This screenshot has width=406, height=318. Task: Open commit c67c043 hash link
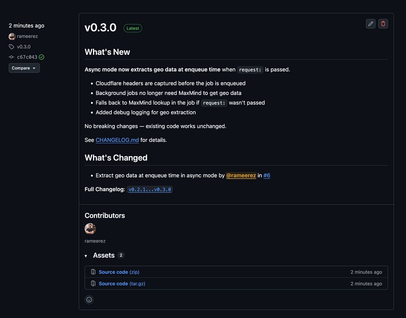click(x=27, y=57)
